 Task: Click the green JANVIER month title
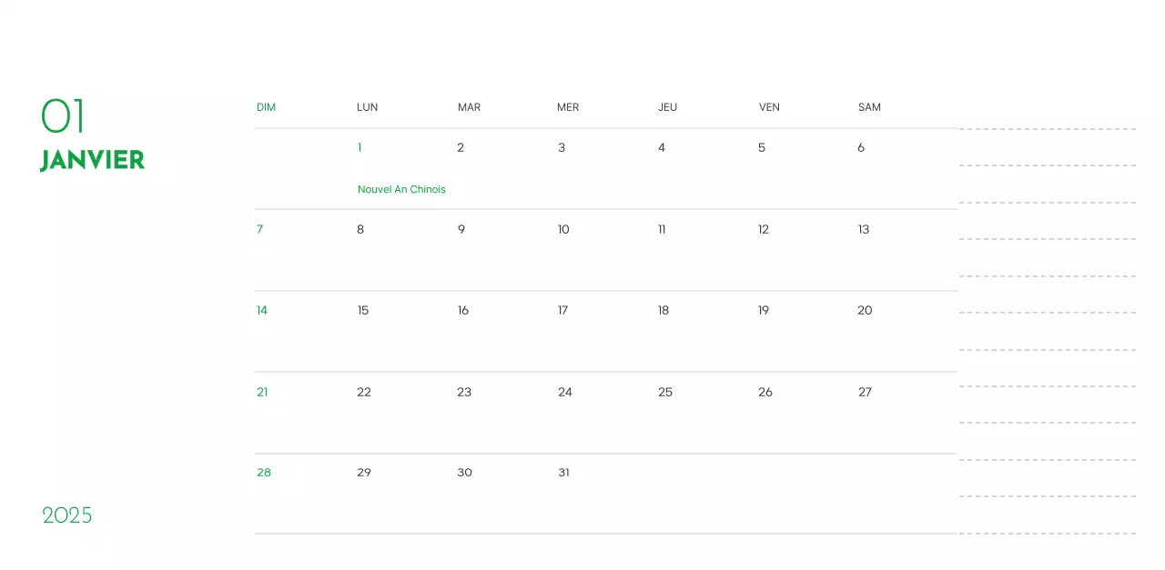pyautogui.click(x=92, y=160)
